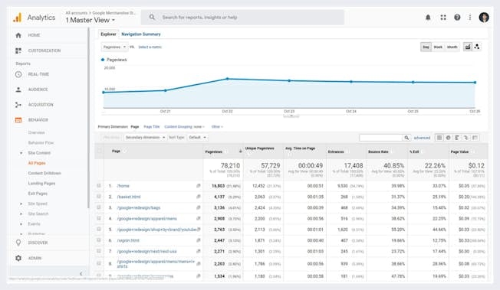Image resolution: width=500 pixels, height=290 pixels.
Task: Click the Behavior report icon
Action: point(18,120)
